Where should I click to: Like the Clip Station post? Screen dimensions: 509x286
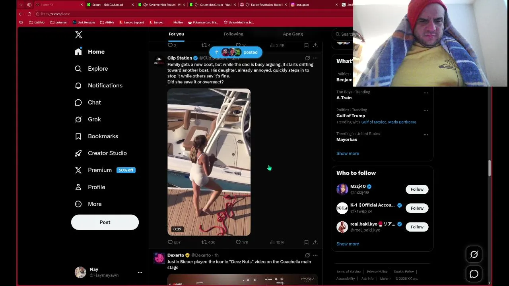(x=242, y=242)
